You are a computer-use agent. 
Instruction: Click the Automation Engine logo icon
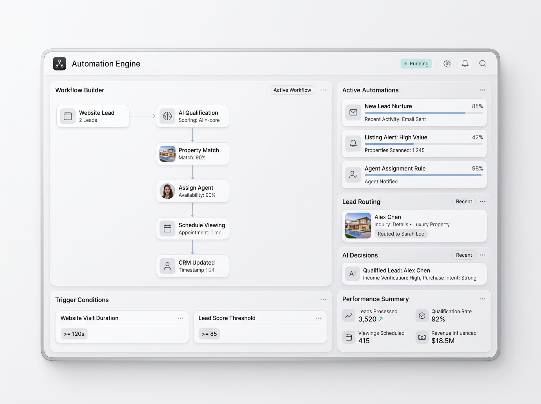pyautogui.click(x=59, y=64)
